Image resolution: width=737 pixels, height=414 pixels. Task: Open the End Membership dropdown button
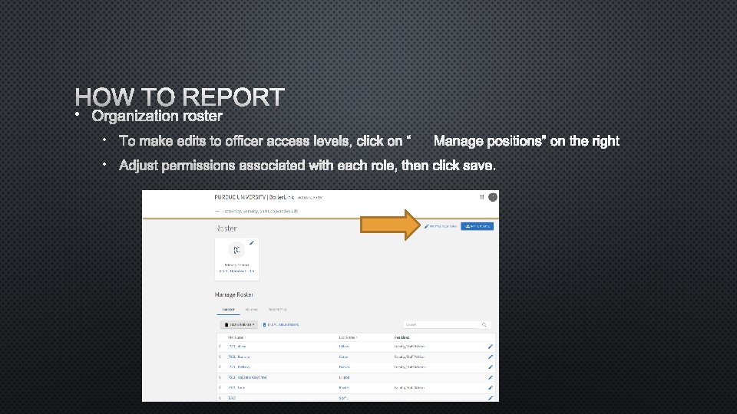(239, 324)
